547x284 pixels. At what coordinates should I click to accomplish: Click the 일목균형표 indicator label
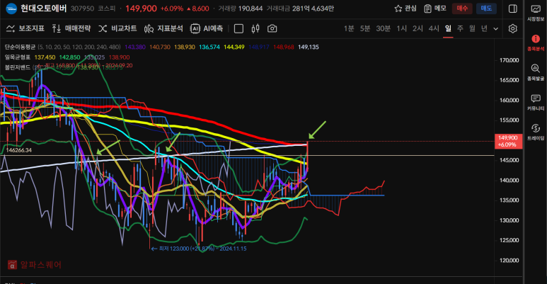tap(18, 57)
